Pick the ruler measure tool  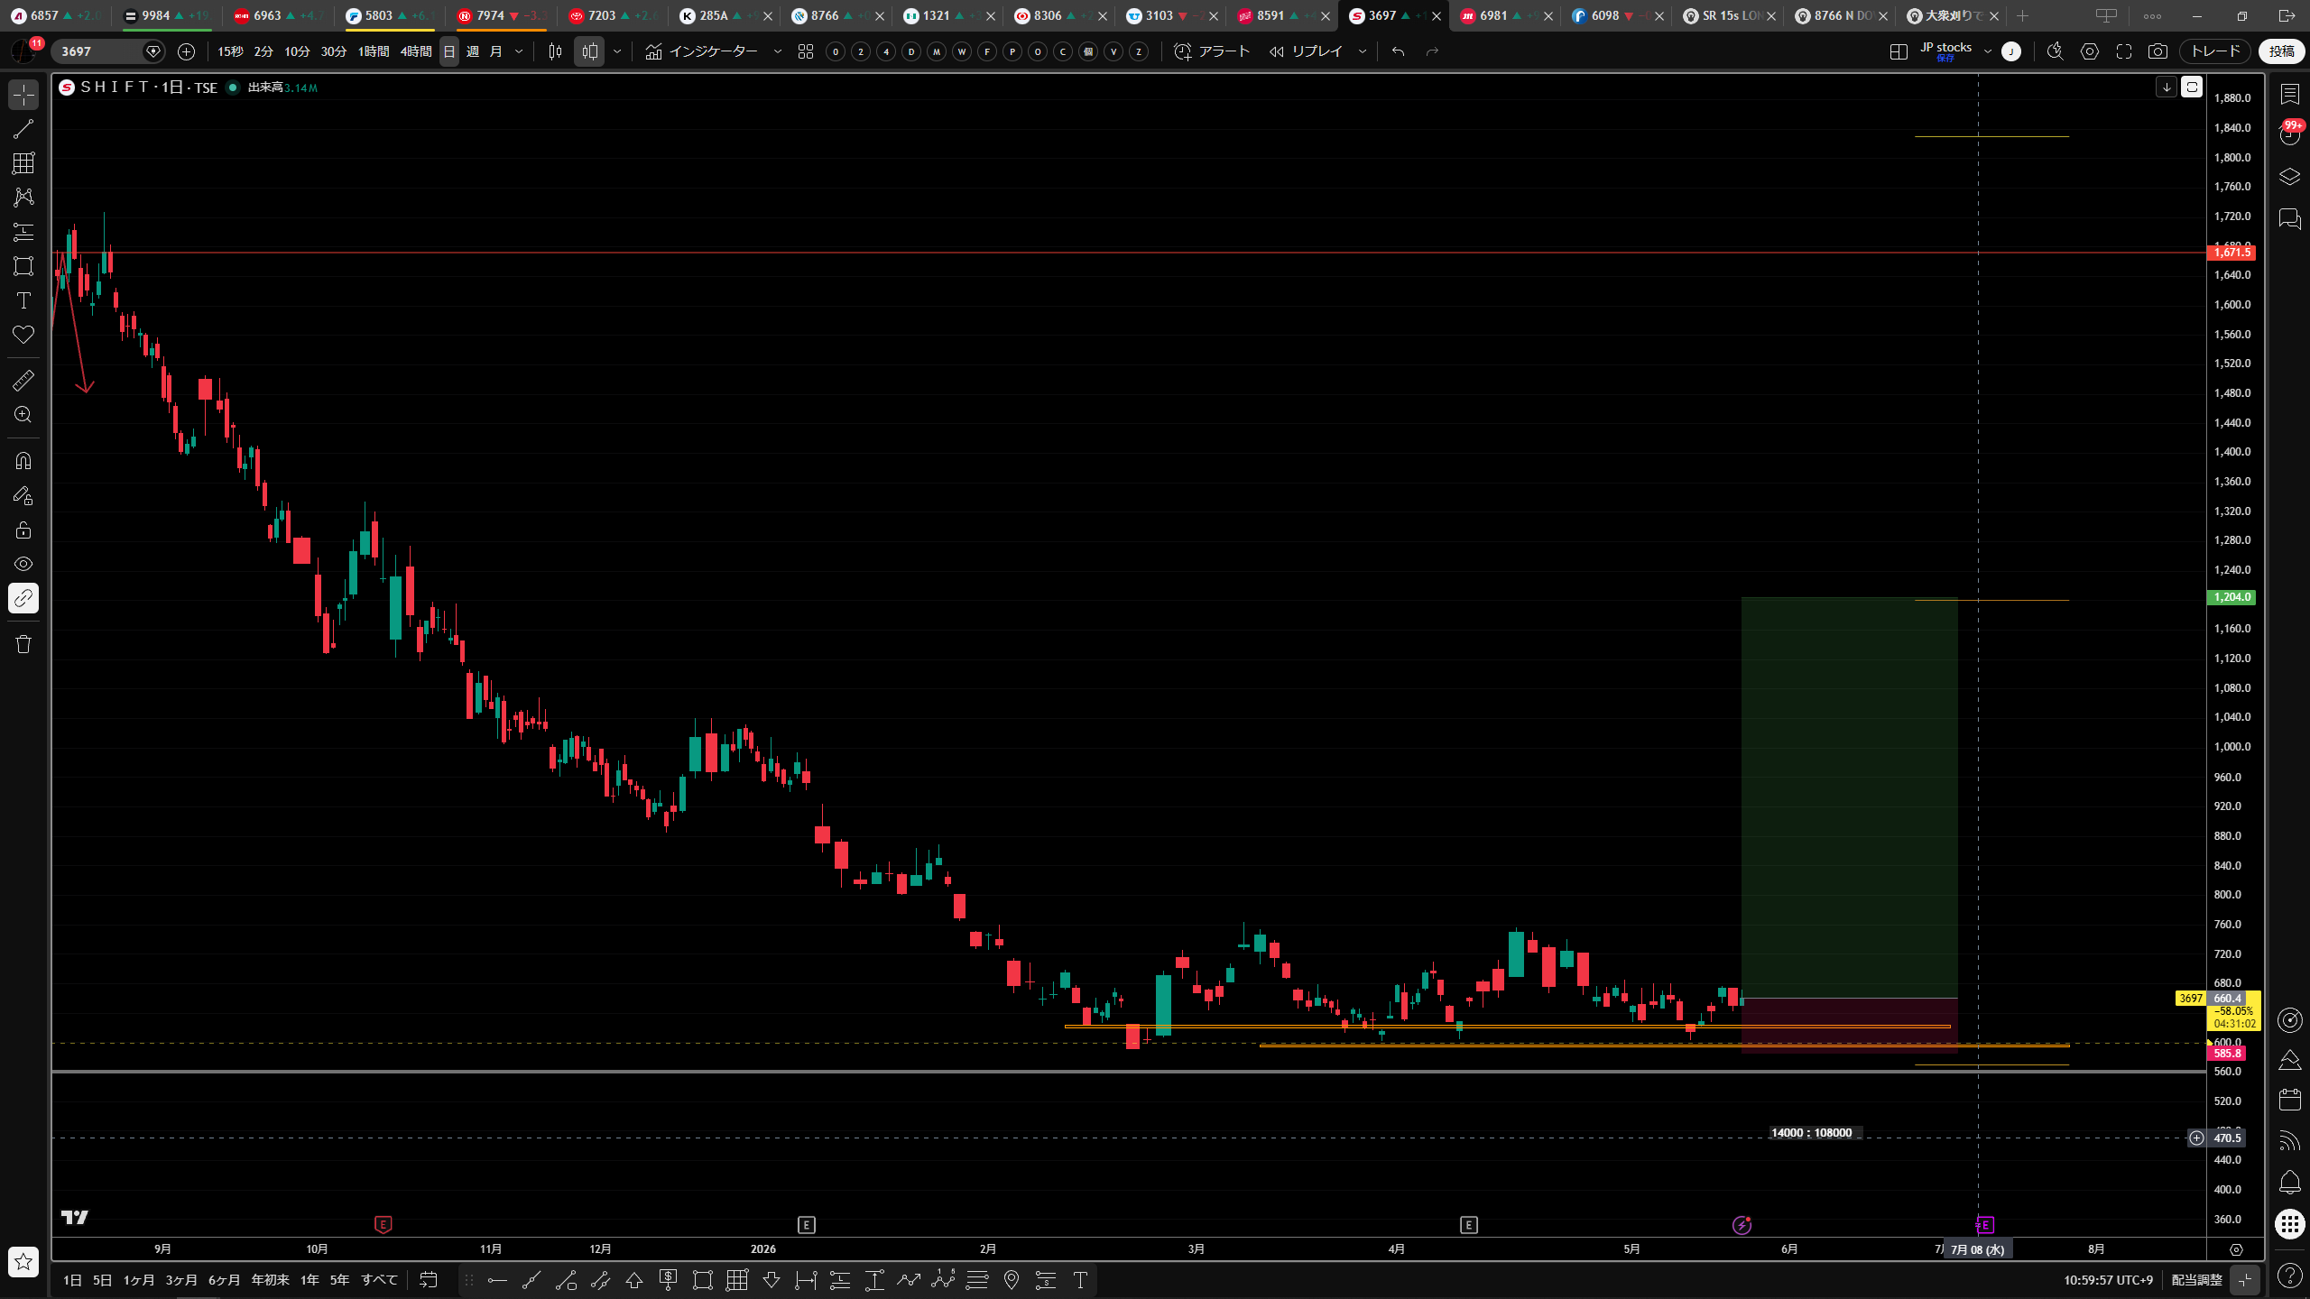(x=23, y=381)
